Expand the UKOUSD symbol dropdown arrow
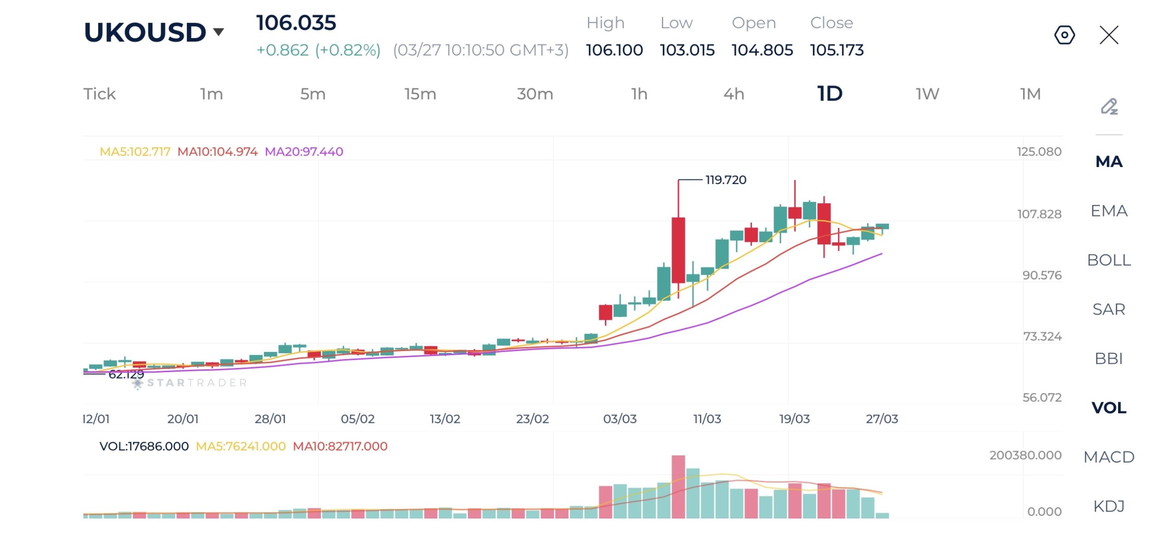 coord(218,32)
